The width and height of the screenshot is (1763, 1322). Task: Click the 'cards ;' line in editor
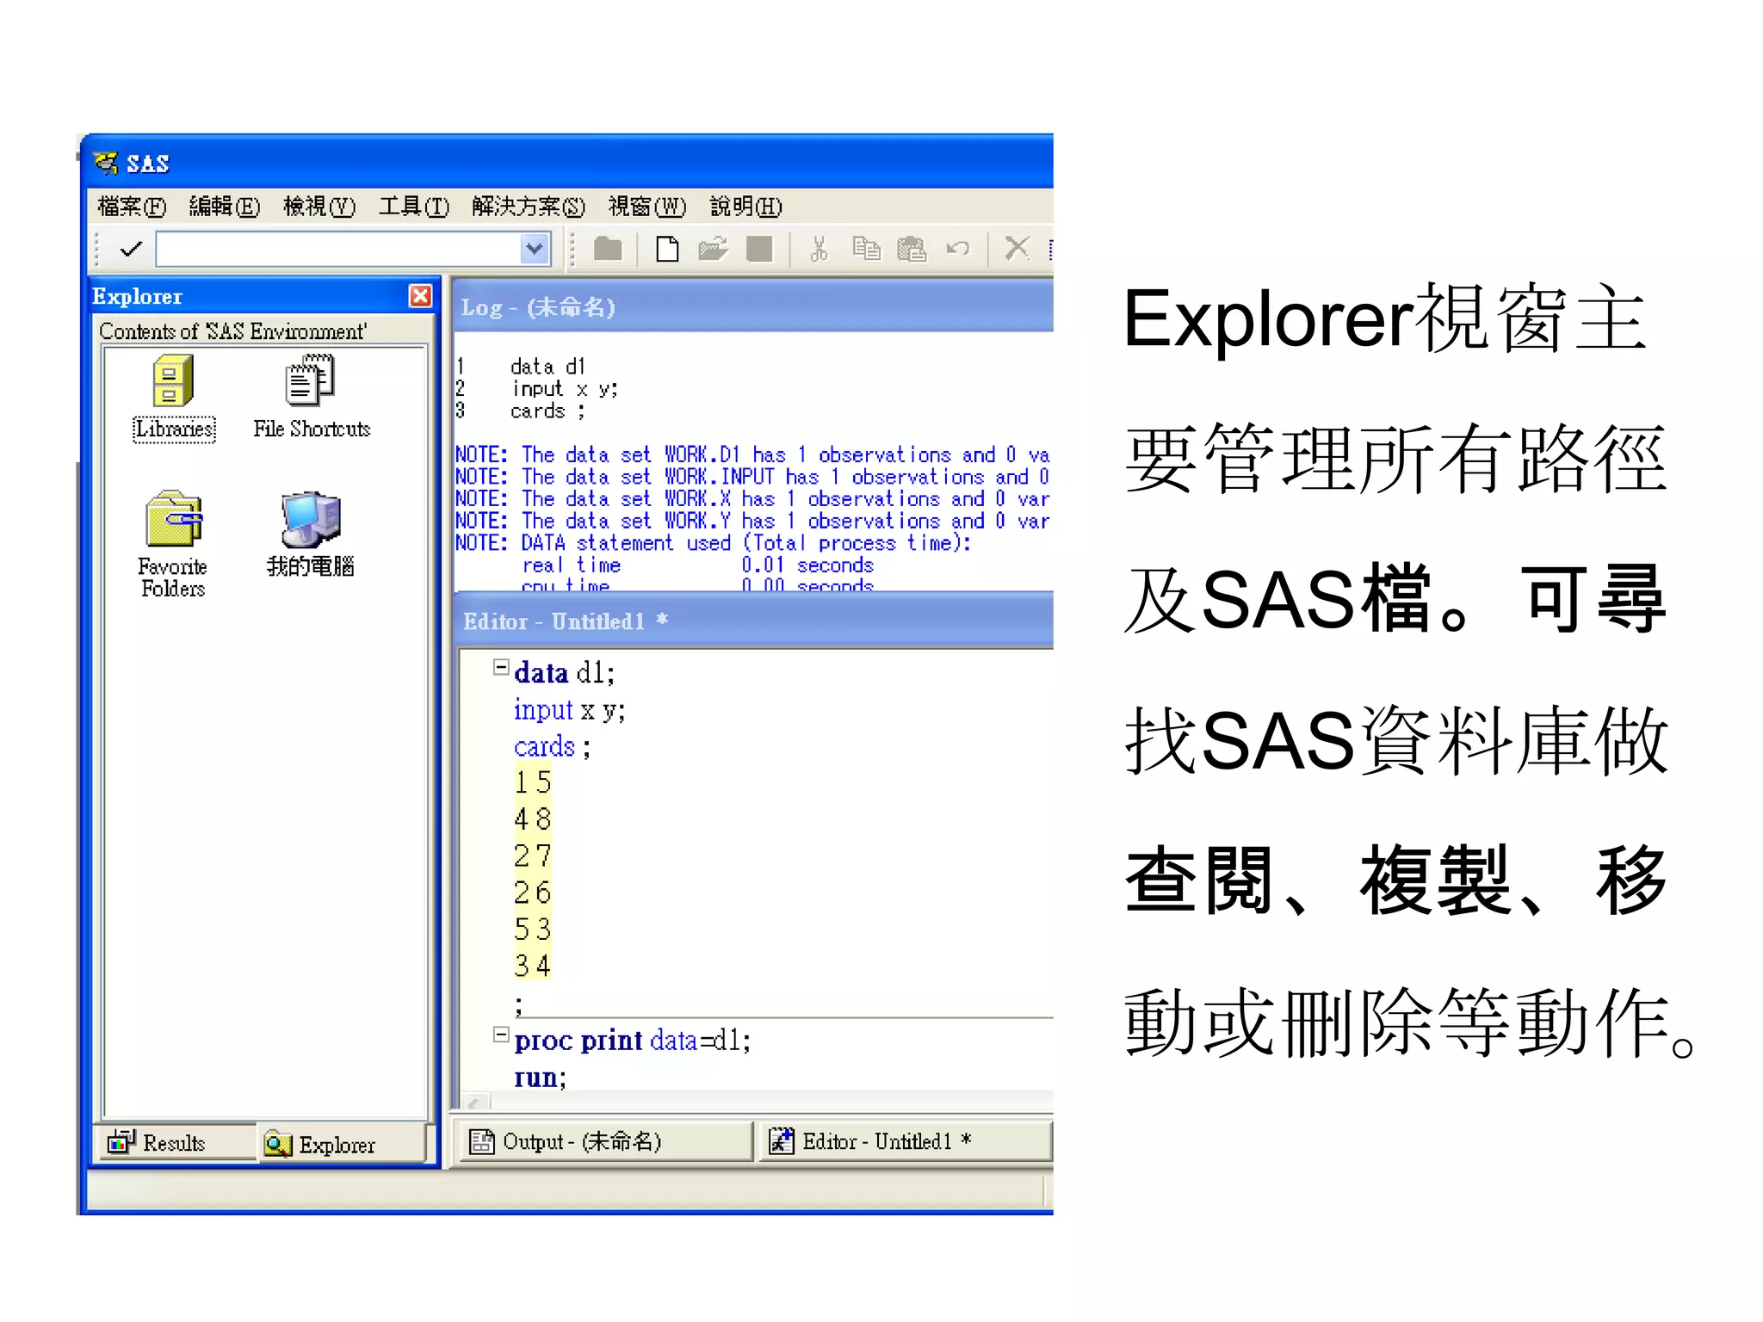(552, 746)
